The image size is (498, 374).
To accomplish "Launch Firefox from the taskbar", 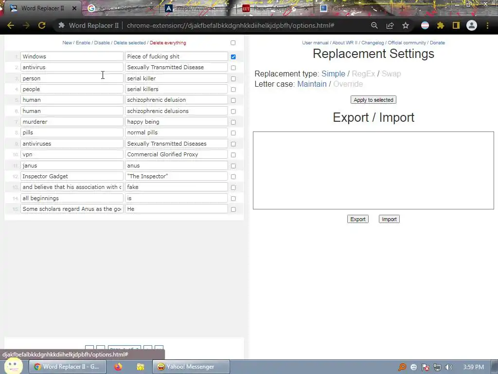I will [118, 367].
